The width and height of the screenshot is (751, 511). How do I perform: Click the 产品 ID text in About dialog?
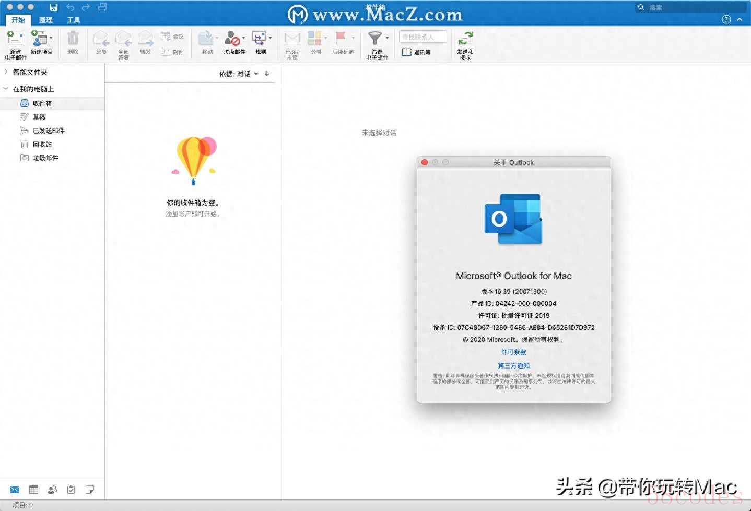pyautogui.click(x=514, y=304)
